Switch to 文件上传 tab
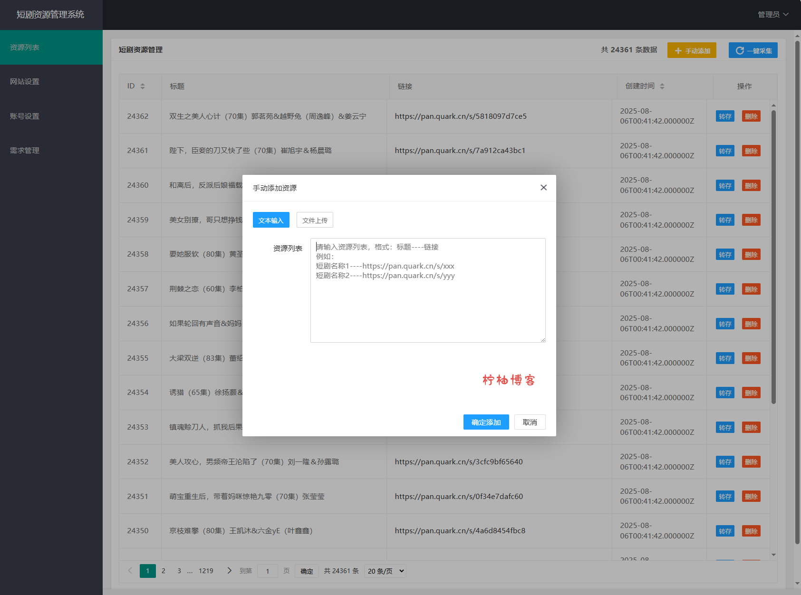Viewport: 801px width, 595px height. click(x=315, y=220)
